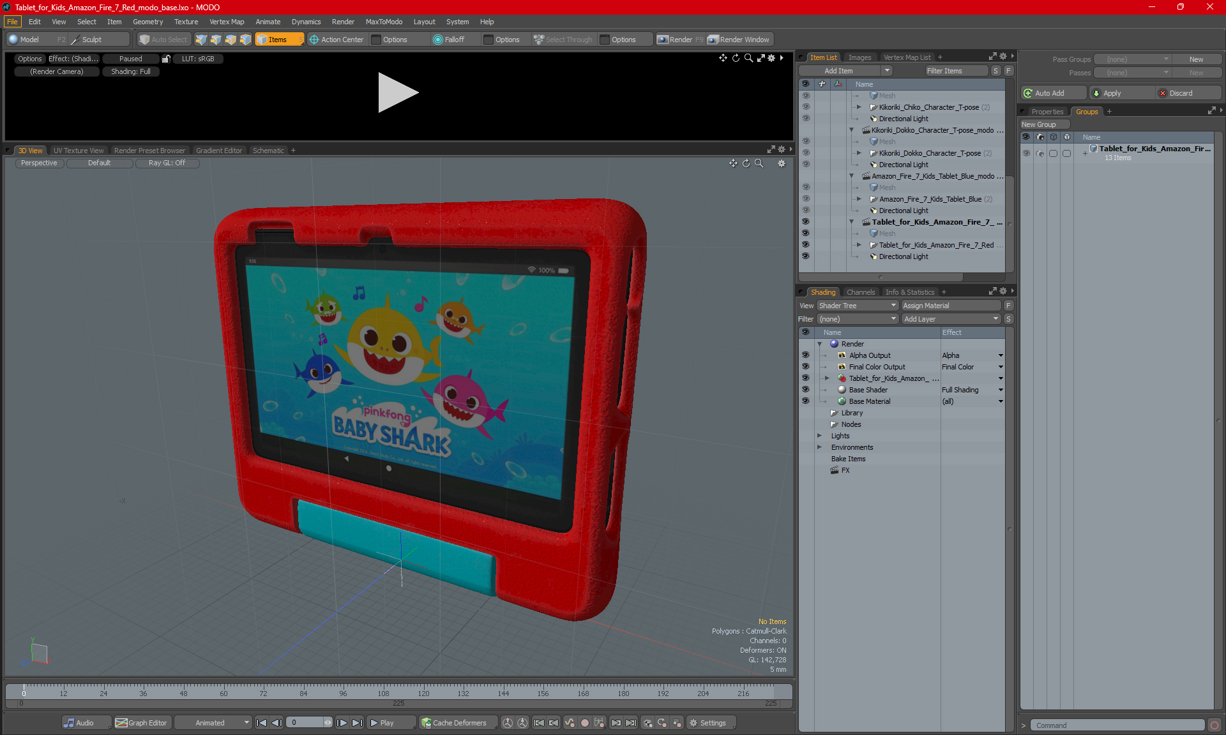Toggle visibility of Final Color Output layer

point(806,366)
